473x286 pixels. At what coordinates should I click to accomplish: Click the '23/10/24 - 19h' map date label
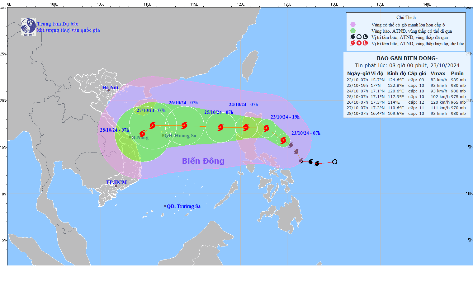point(285,117)
